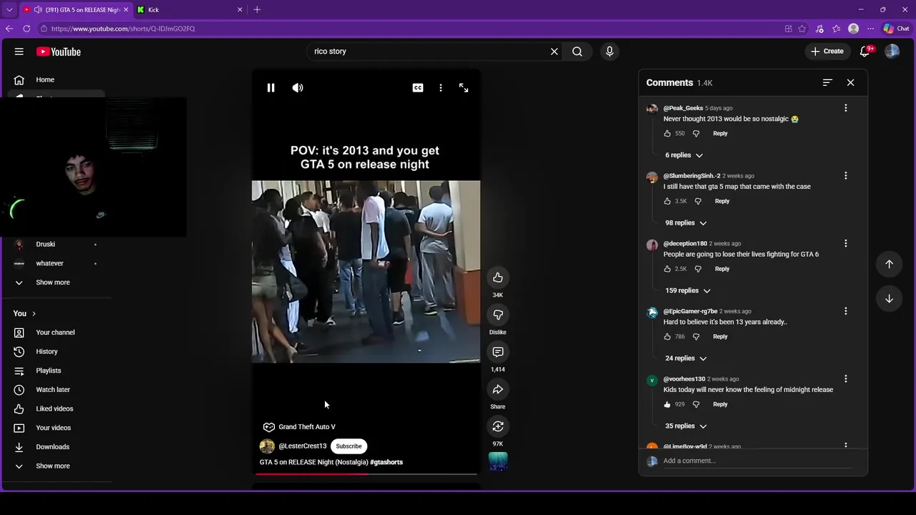Expand the 159 replies thread
This screenshot has width=916, height=515.
[688, 290]
